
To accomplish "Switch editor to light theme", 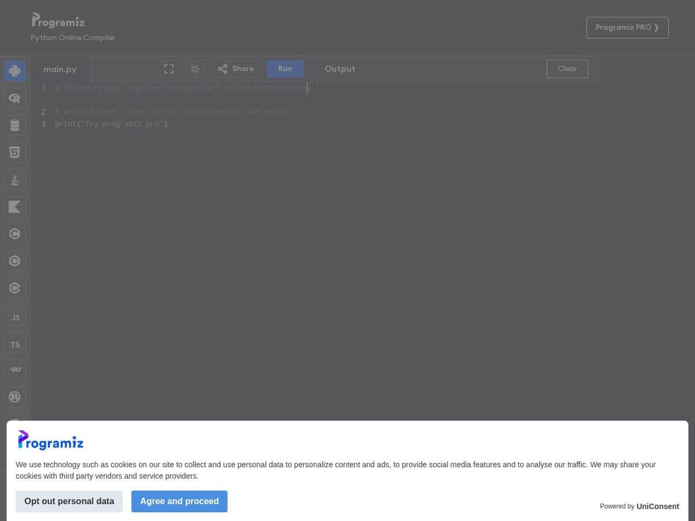I will tap(195, 69).
